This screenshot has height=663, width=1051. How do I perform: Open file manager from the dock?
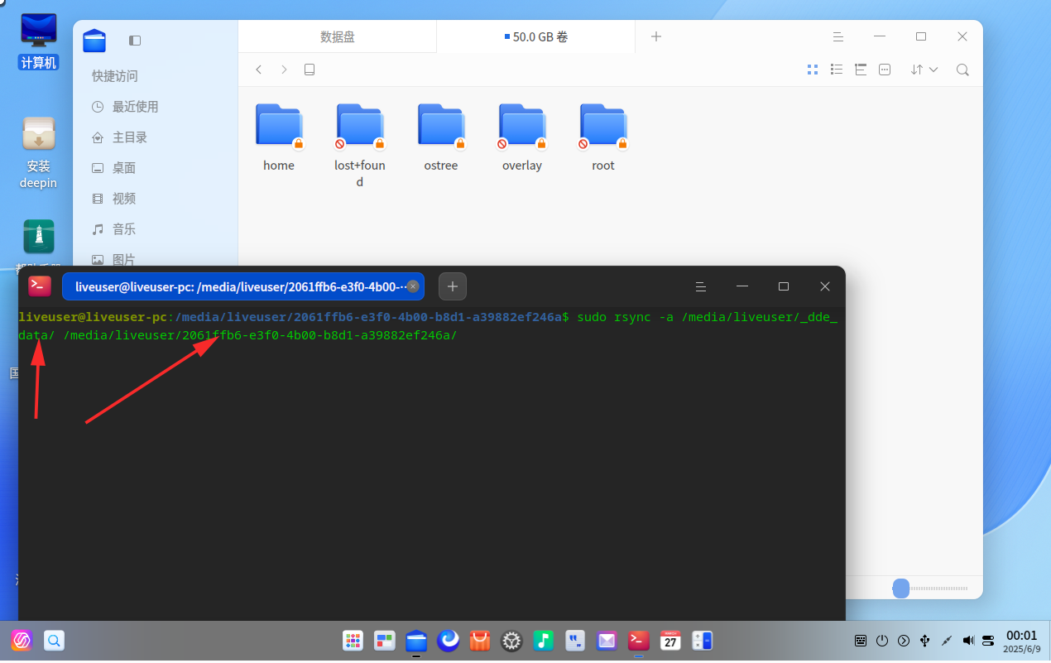tap(416, 640)
